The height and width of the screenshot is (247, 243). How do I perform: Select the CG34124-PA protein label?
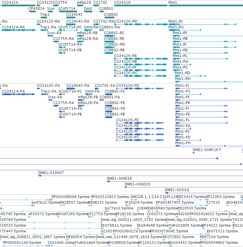[x=13, y=91]
